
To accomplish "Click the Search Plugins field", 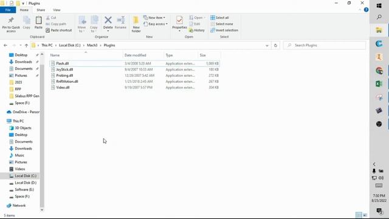I will tap(325, 45).
